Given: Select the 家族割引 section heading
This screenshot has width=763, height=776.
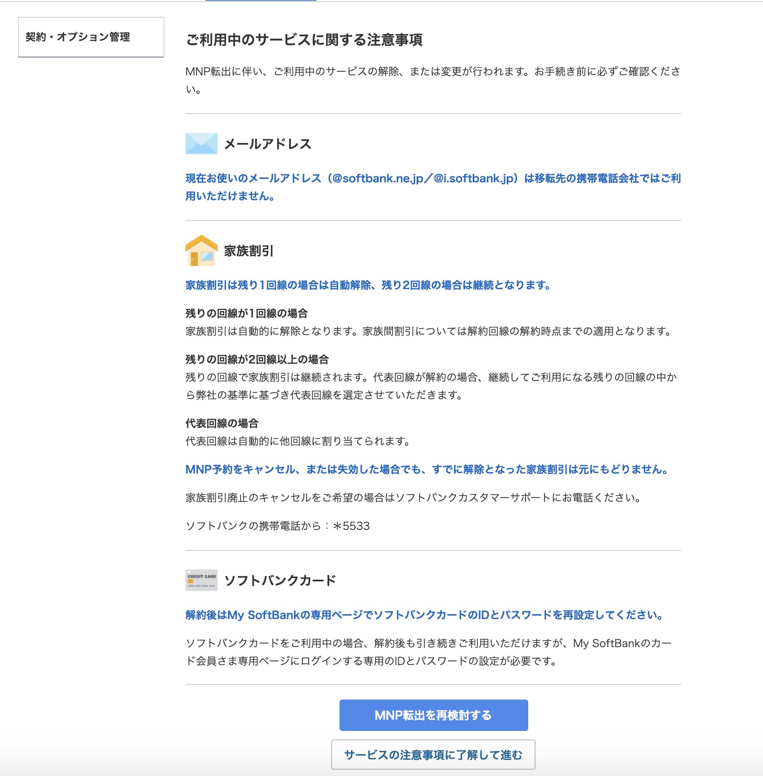Looking at the screenshot, I should pos(248,251).
